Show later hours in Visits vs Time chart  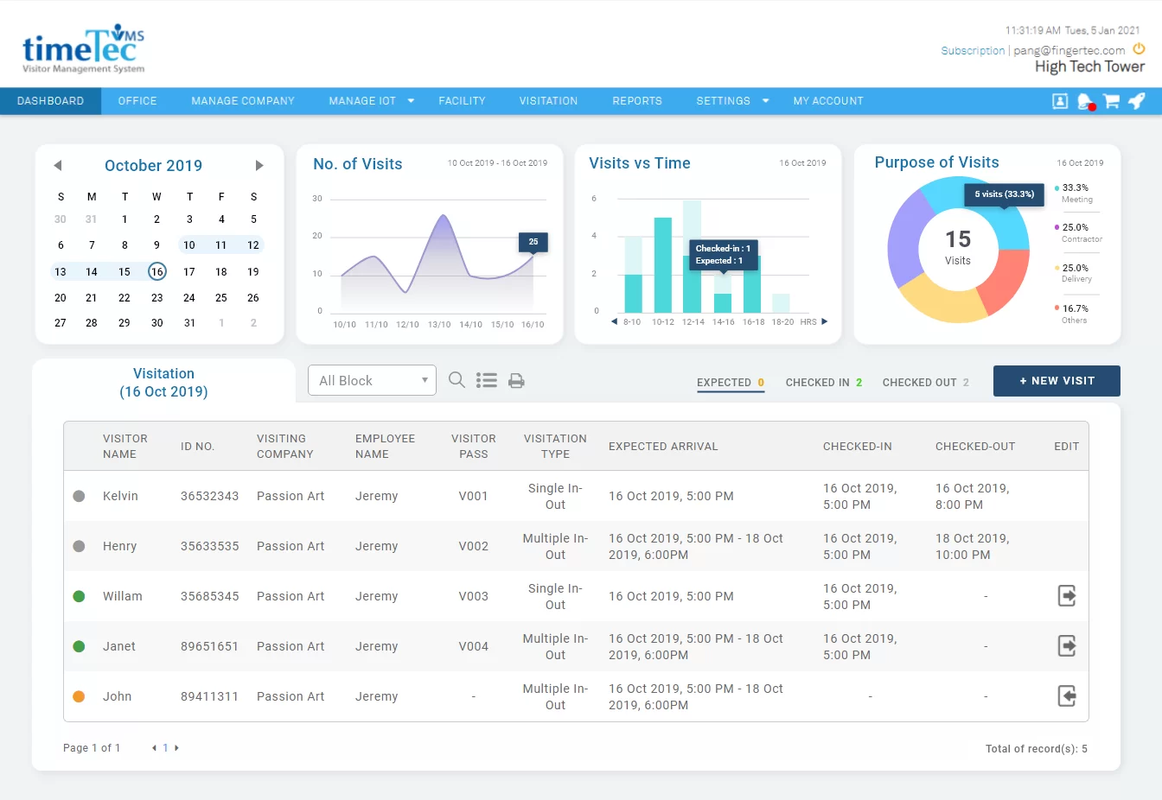[x=824, y=321]
